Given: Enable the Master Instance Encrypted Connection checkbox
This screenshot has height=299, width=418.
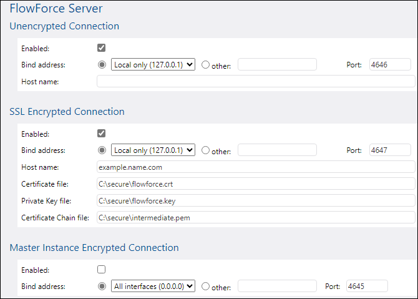Looking at the screenshot, I should 102,269.
